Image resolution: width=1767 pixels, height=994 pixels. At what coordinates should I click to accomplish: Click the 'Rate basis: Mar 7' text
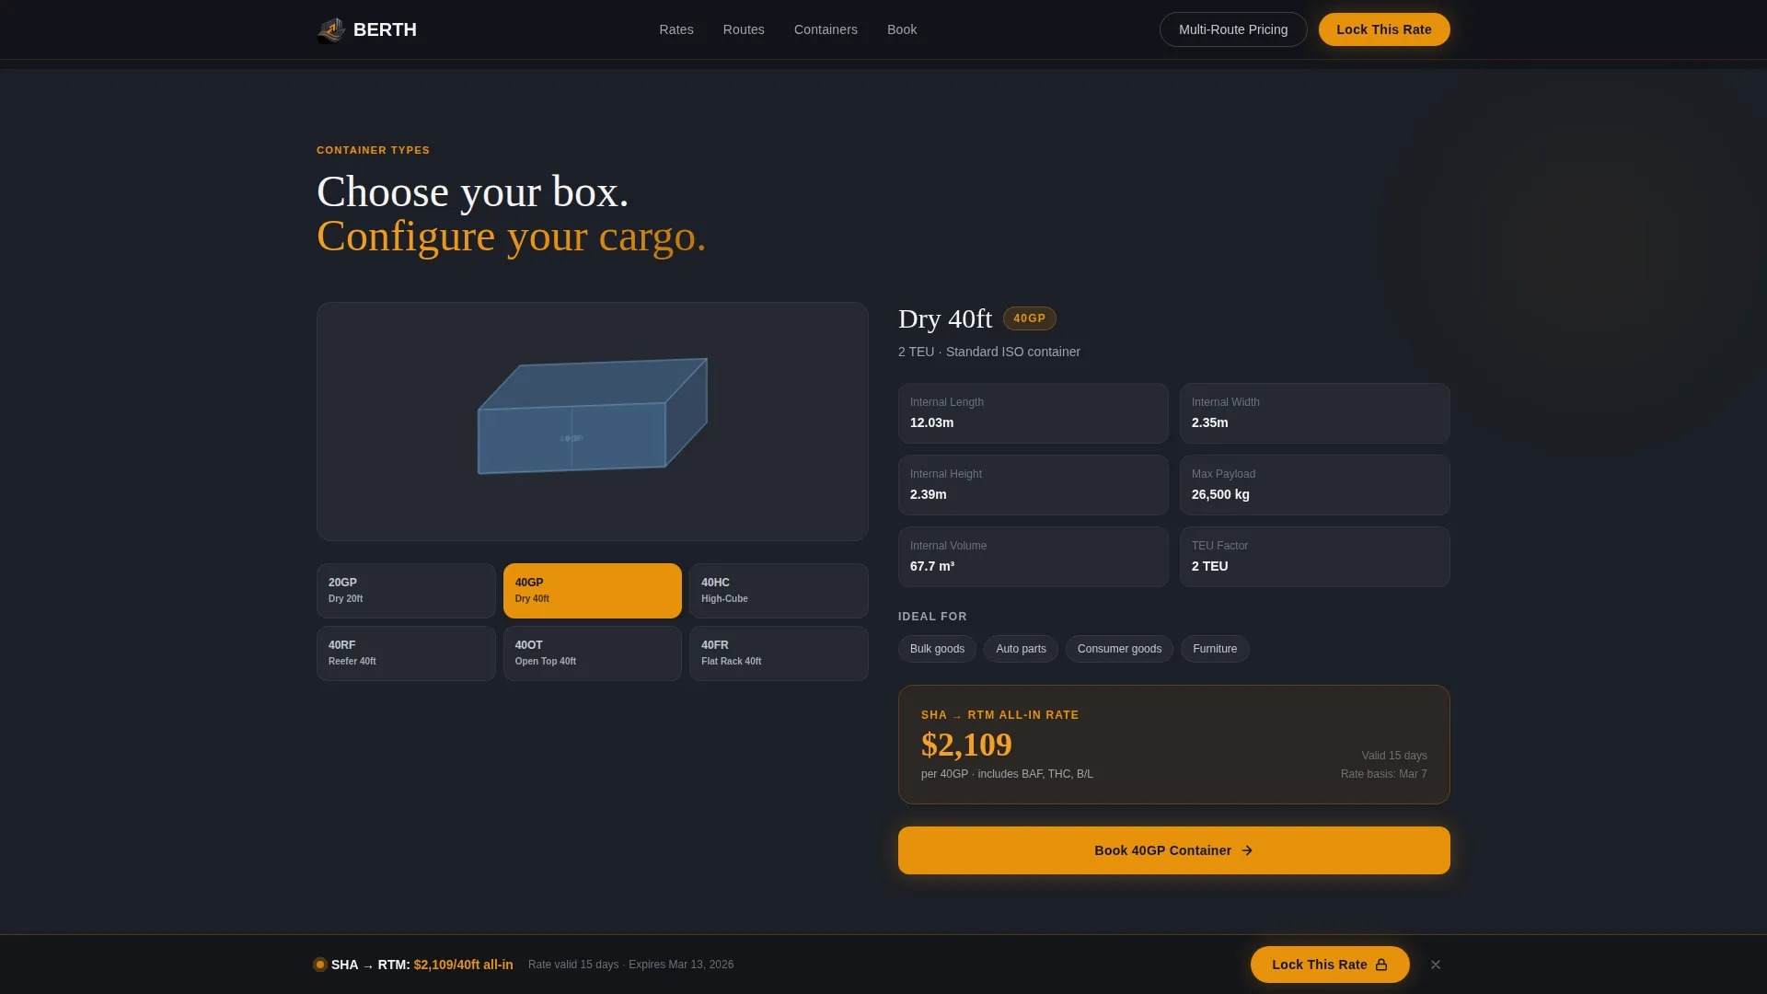(x=1384, y=774)
